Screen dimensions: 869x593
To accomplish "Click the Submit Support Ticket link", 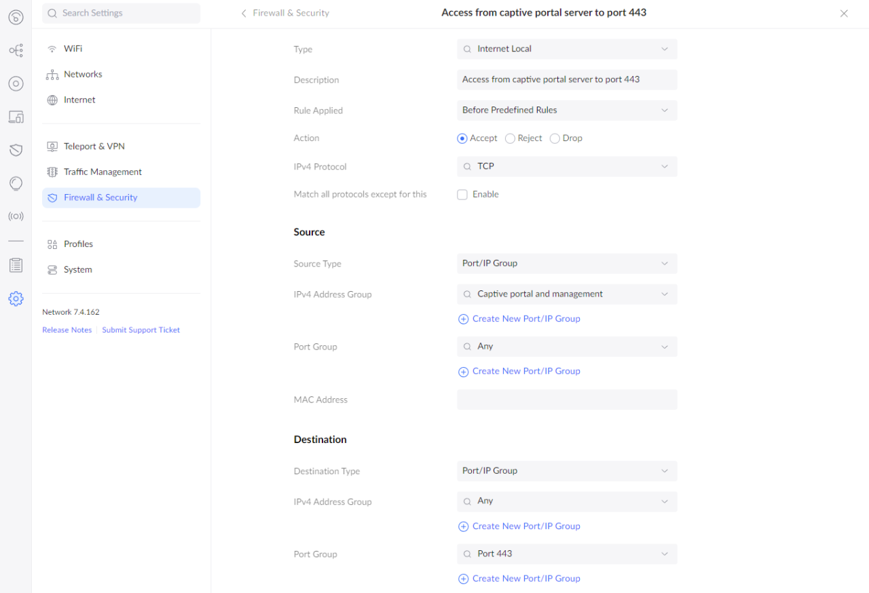I will pyautogui.click(x=141, y=330).
